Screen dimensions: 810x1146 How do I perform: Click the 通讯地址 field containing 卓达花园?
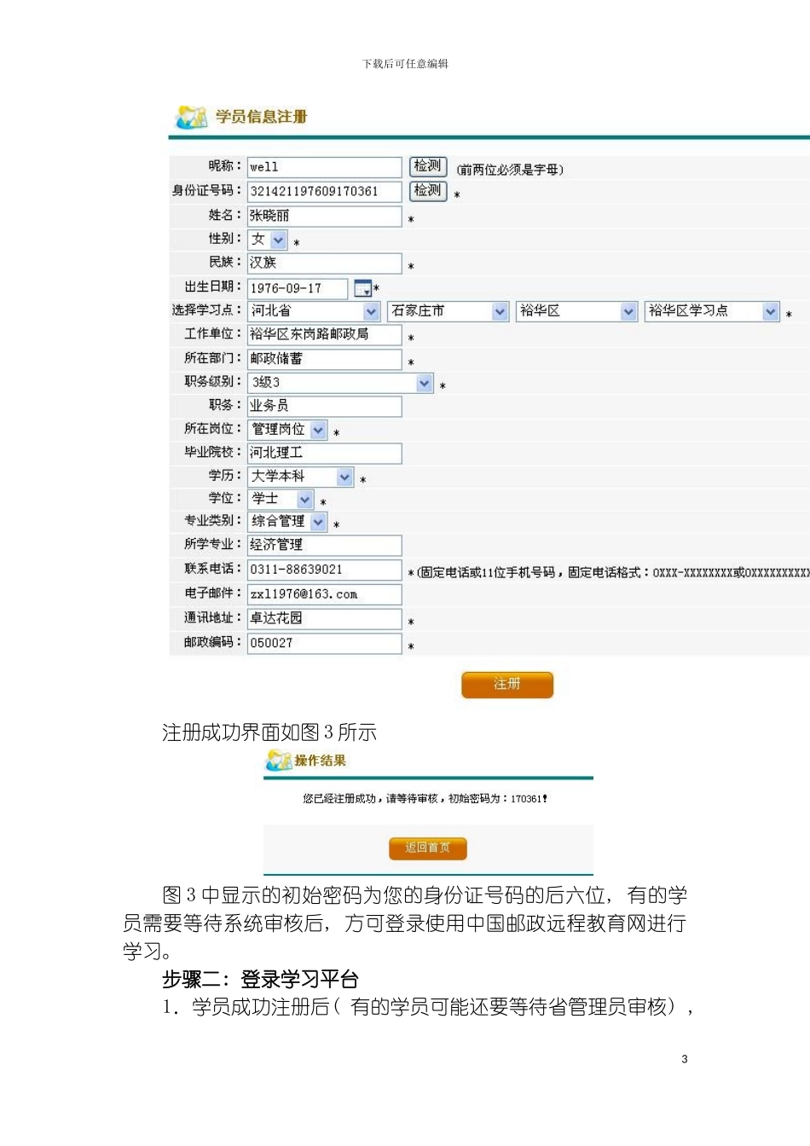click(325, 618)
